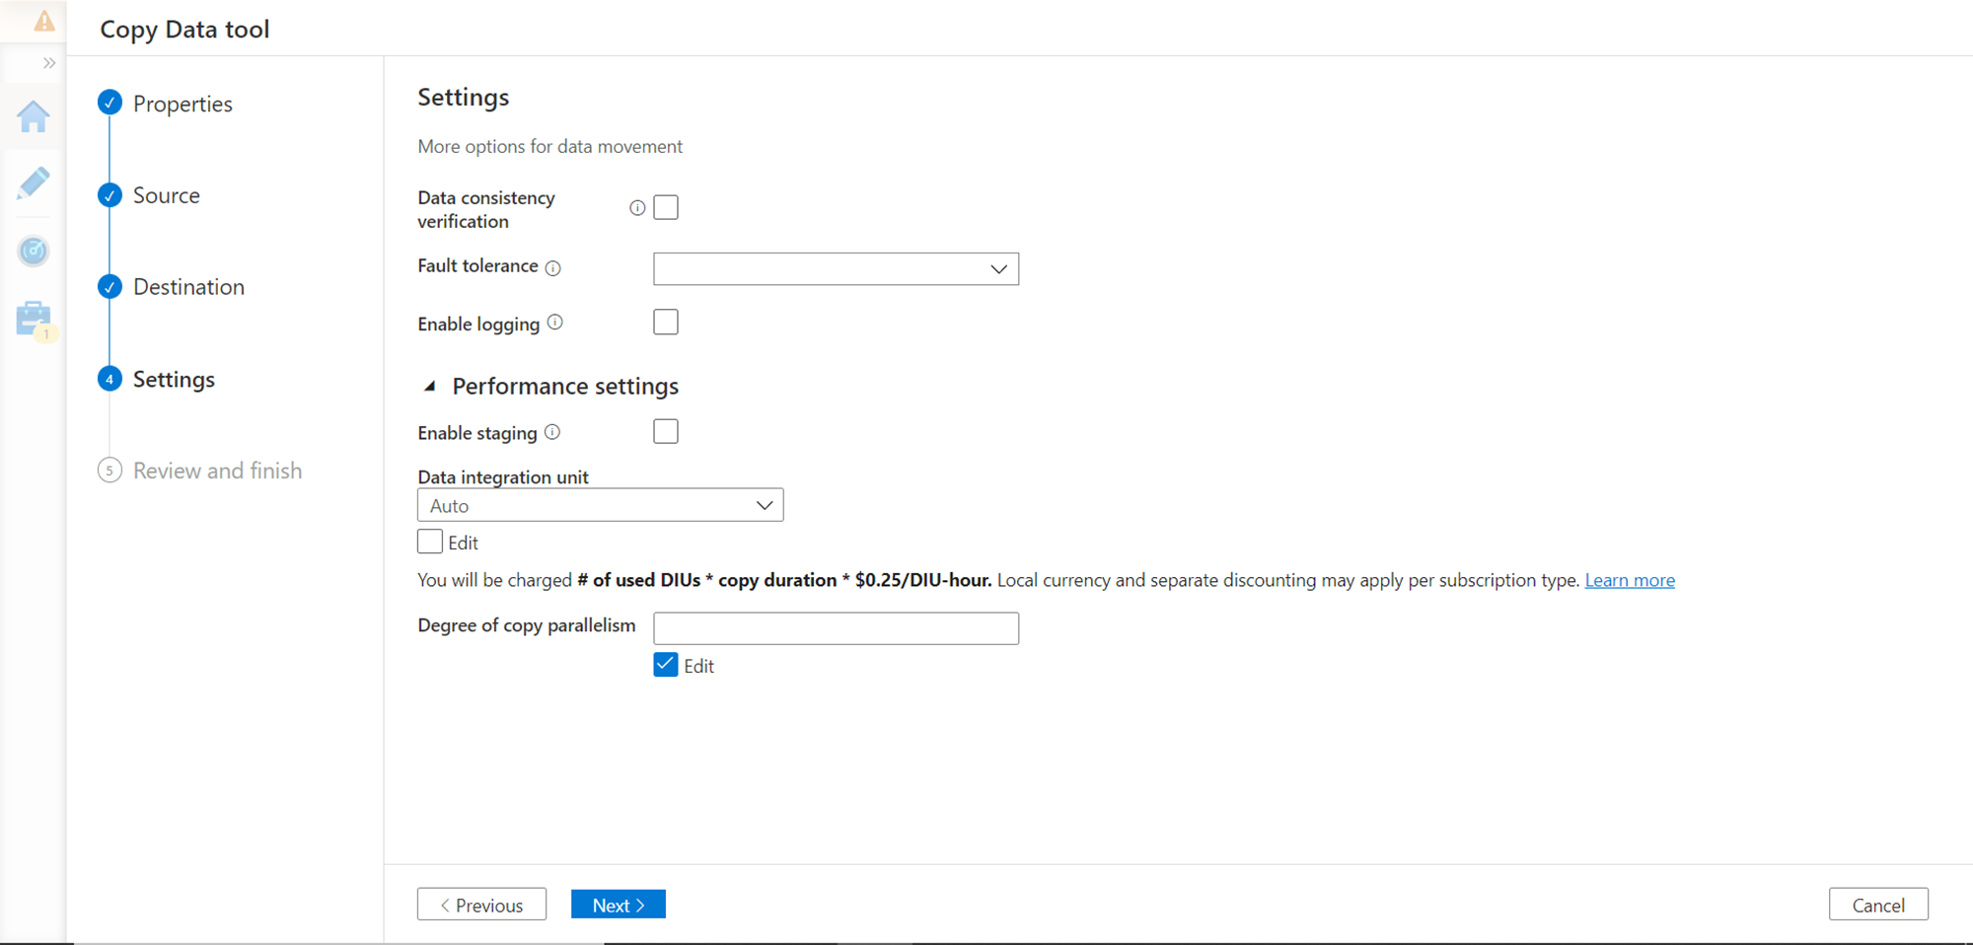Open the Author pencil icon
This screenshot has height=945, width=1973.
(x=34, y=183)
